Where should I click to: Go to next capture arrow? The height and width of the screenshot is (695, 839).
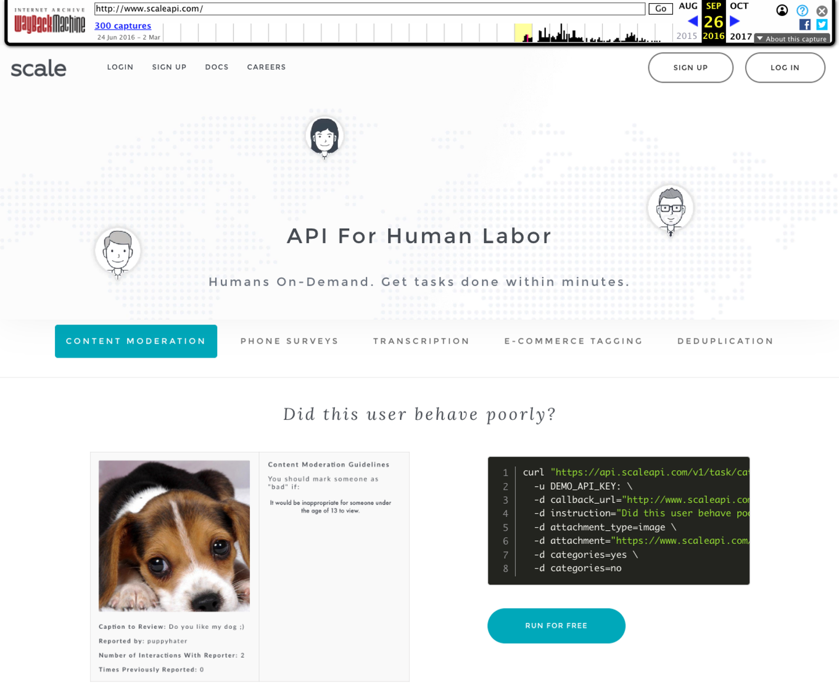tap(735, 21)
